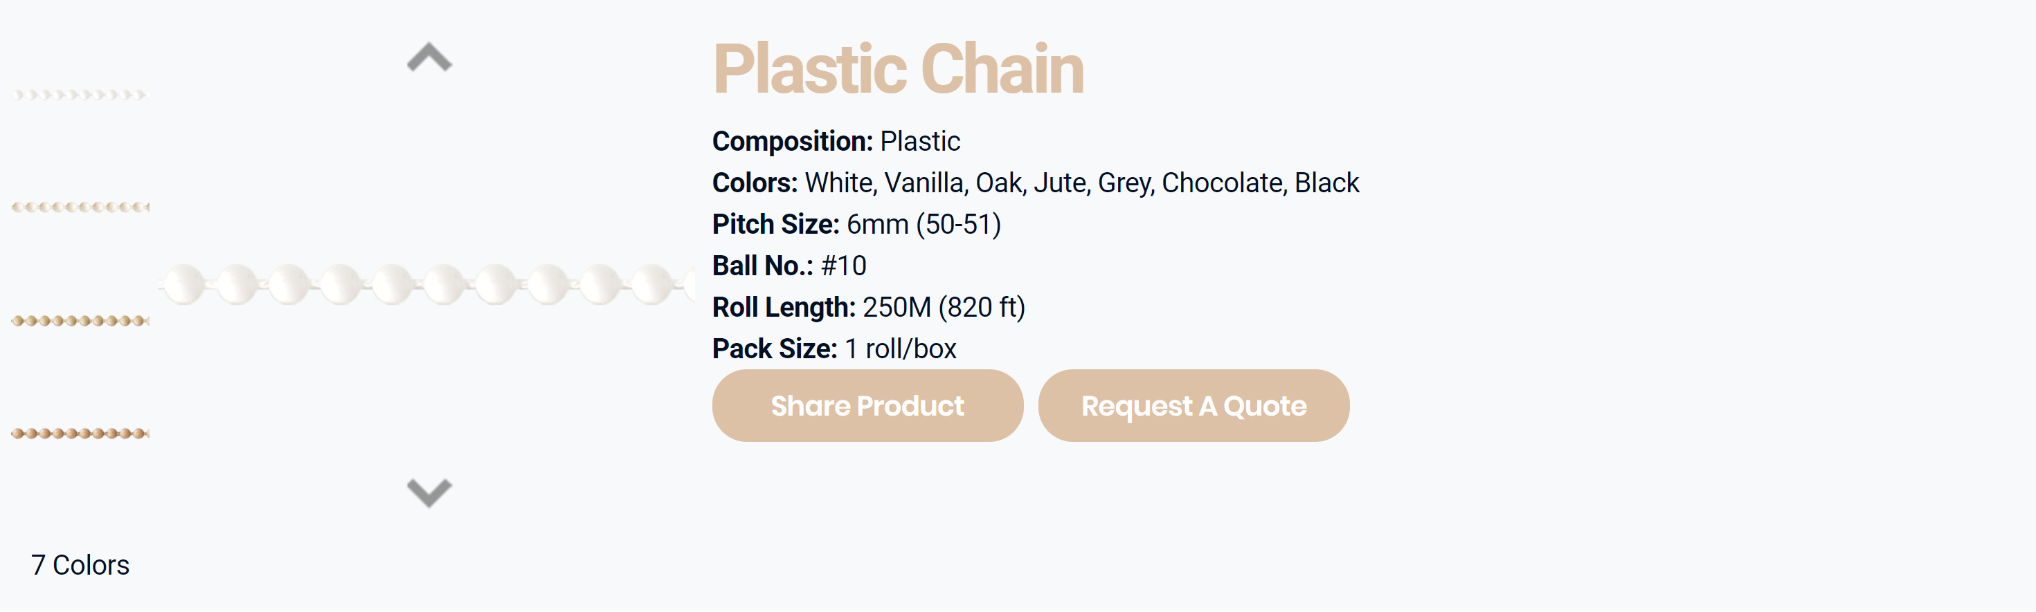Click the up chevron above the thumbnails

pyautogui.click(x=429, y=57)
